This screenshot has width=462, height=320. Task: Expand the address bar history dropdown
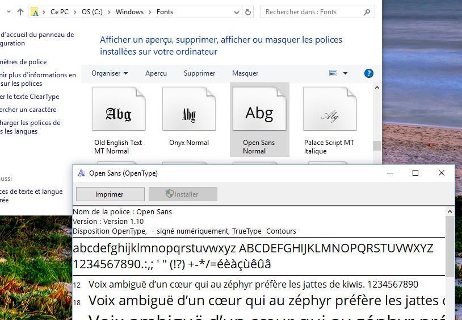[236, 13]
